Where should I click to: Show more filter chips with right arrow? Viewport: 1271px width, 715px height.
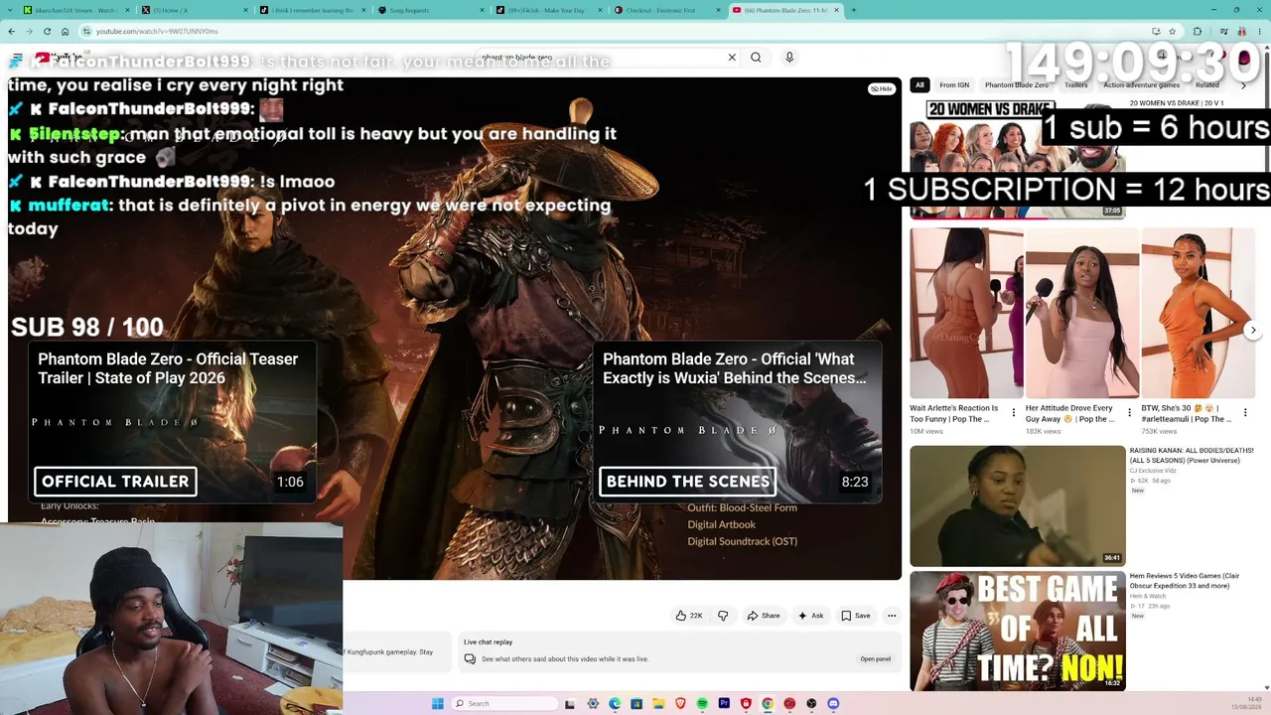click(x=1243, y=85)
